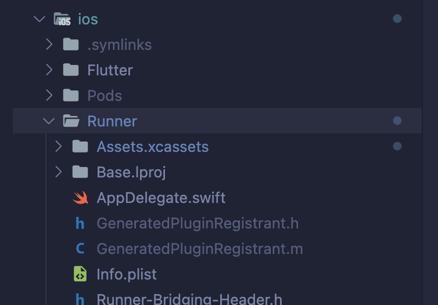Click the Swift icon beside AppDelegate.swift
Screen dimensions: 438x305
[x=80, y=198]
